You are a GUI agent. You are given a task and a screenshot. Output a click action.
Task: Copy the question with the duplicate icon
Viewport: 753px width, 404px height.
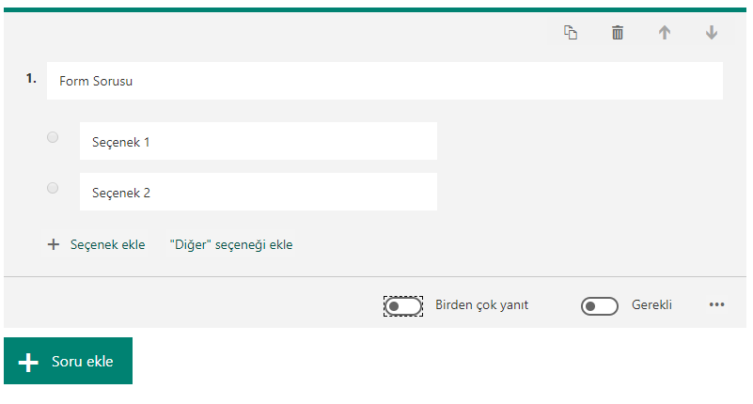click(x=570, y=33)
